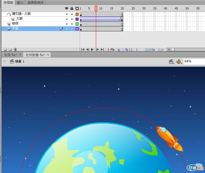Viewport: 205px width, 173px height.
Task: Enable onion skin outlines
Action: pyautogui.click(x=123, y=49)
